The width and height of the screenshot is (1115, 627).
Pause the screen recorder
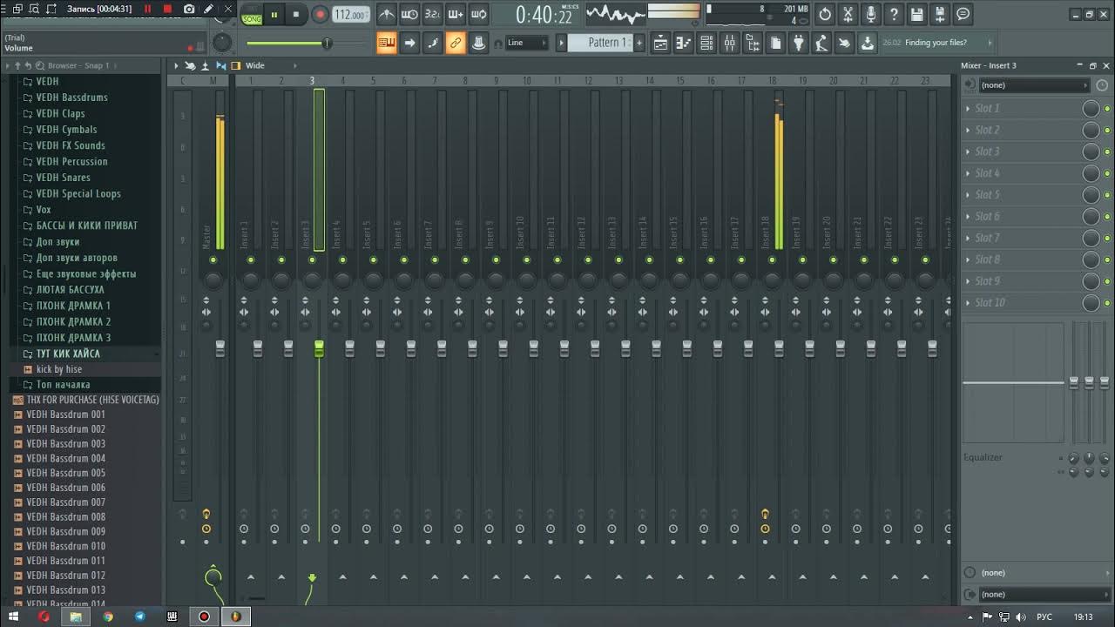coord(147,9)
